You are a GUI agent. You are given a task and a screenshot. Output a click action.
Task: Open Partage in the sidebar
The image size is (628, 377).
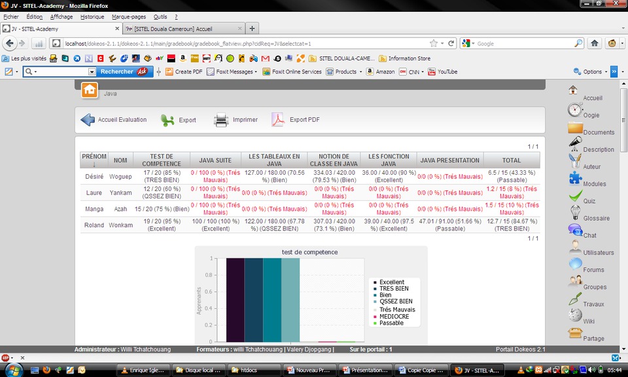coord(593,339)
